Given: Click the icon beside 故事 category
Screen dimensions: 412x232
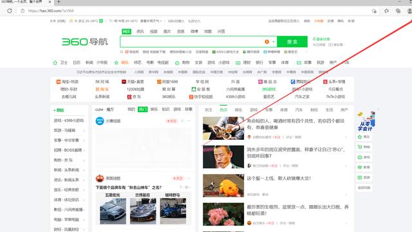Looking at the screenshot, I should coord(299,63).
